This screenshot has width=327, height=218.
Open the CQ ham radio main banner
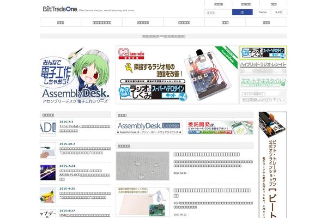click(x=177, y=75)
